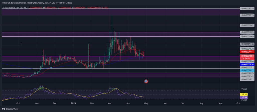Select the 0.000006285 price label
Image resolution: width=257 pixels, height=112 pixels.
click(247, 32)
